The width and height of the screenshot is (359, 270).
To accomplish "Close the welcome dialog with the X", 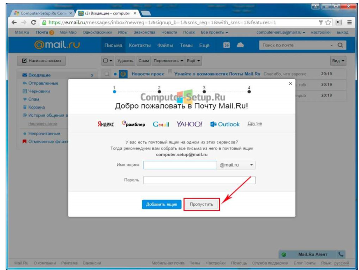I will [290, 83].
